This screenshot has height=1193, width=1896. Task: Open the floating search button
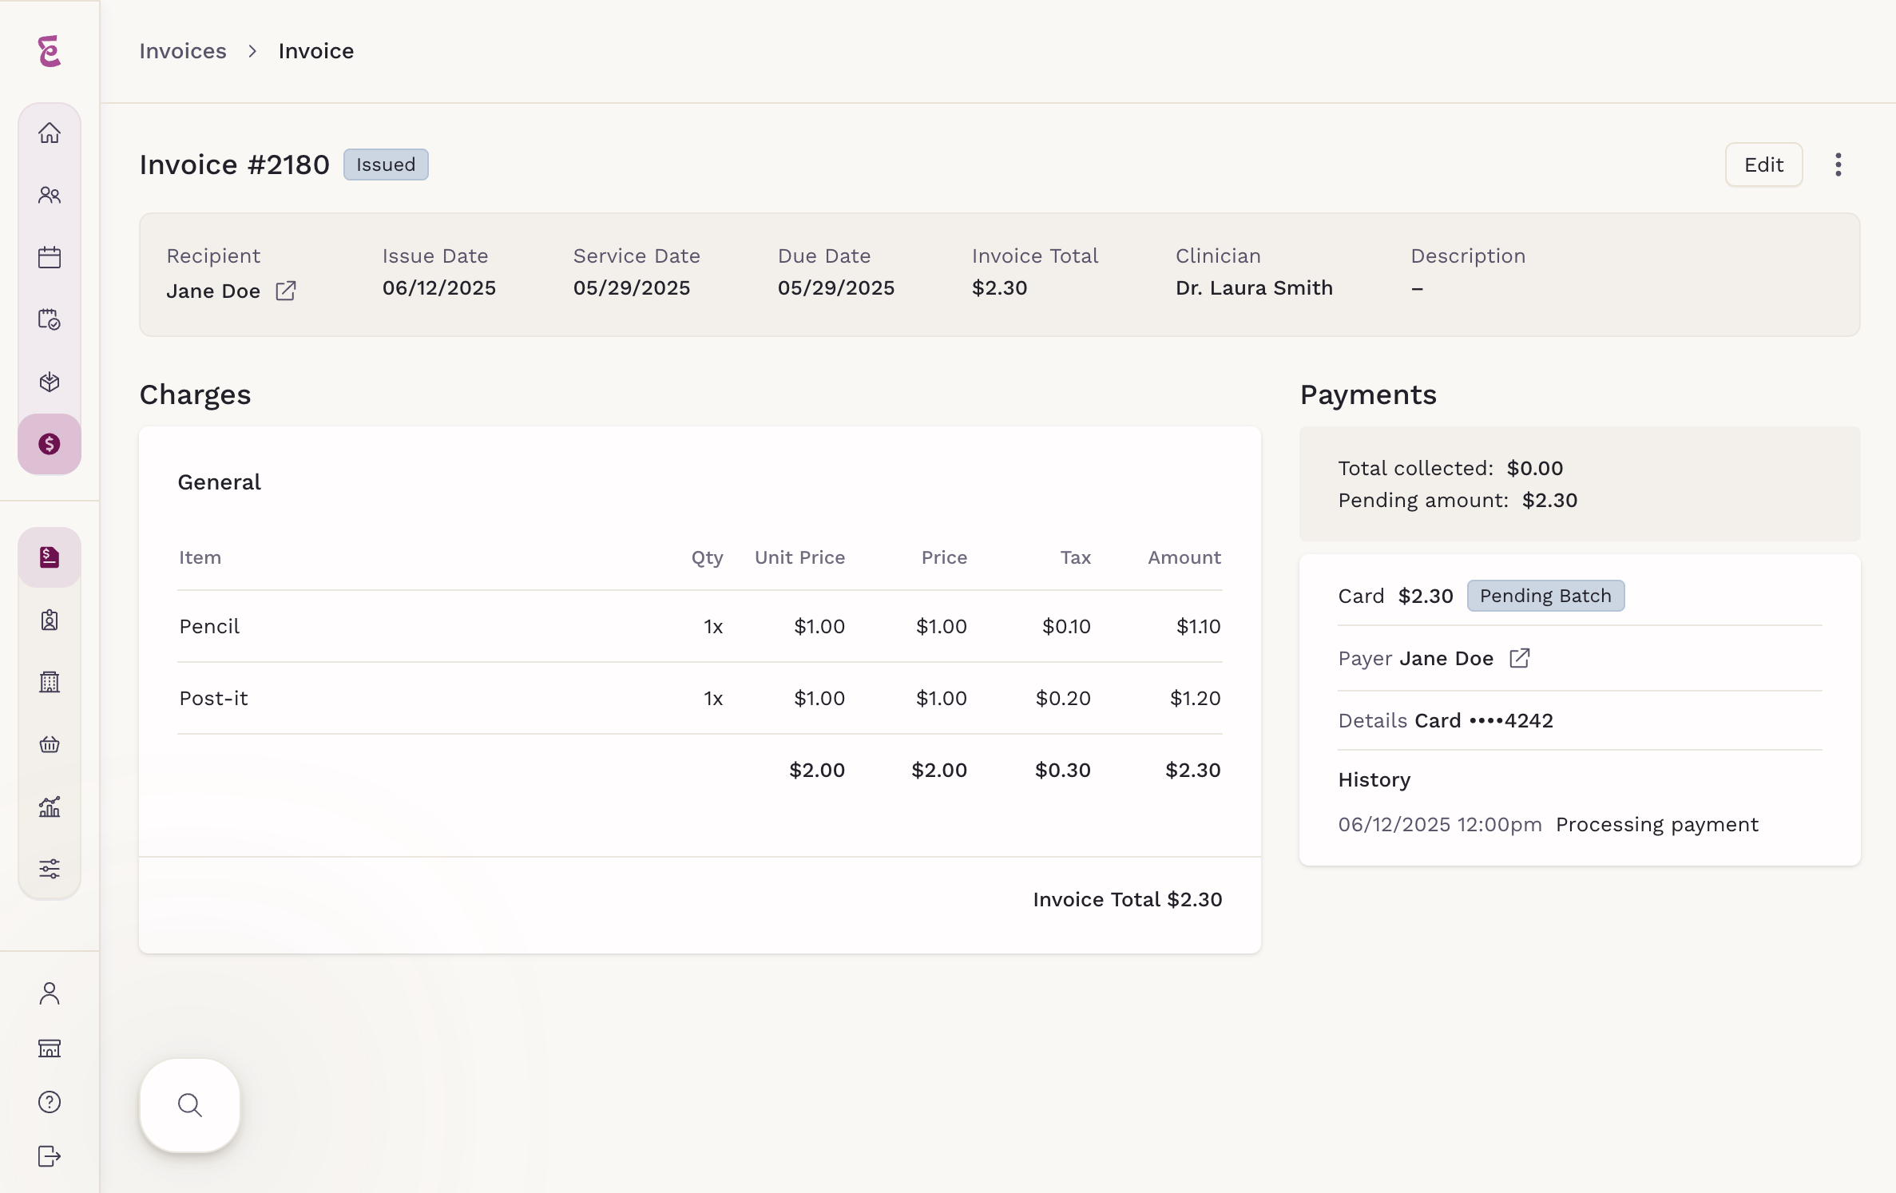[x=190, y=1105]
